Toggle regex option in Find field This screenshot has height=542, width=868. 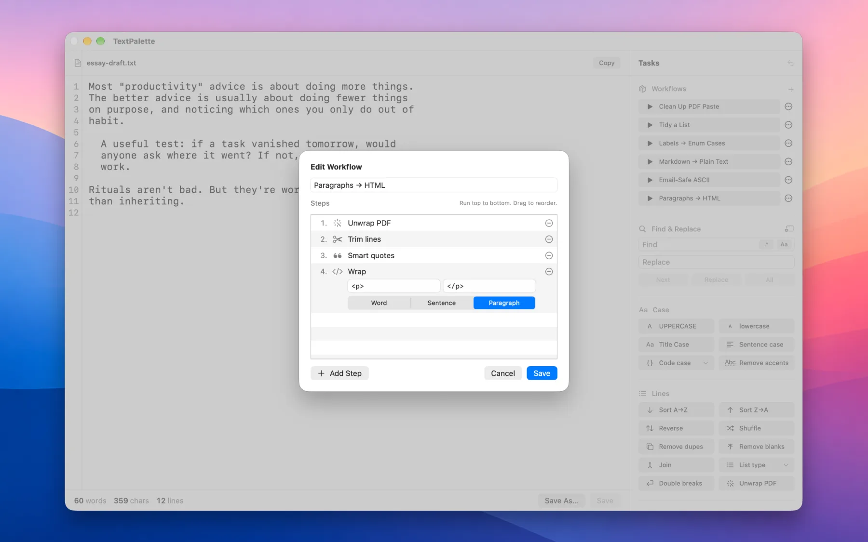[766, 244]
